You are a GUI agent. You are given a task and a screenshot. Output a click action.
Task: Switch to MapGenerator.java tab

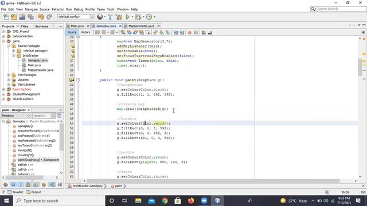click(x=141, y=26)
